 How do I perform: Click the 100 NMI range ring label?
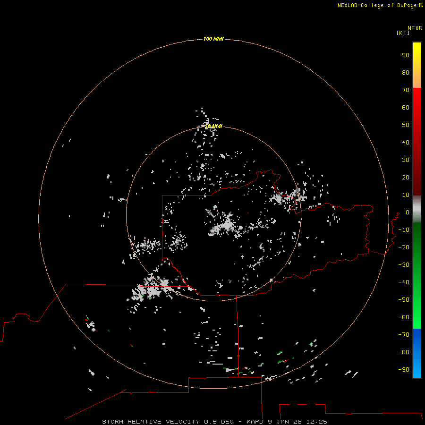tap(213, 39)
